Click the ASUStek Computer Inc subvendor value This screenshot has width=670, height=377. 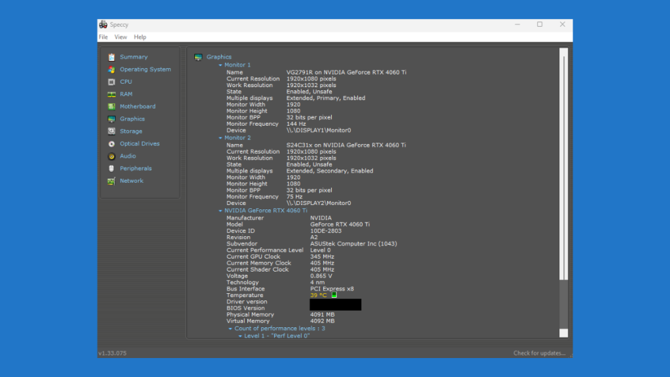(x=353, y=243)
